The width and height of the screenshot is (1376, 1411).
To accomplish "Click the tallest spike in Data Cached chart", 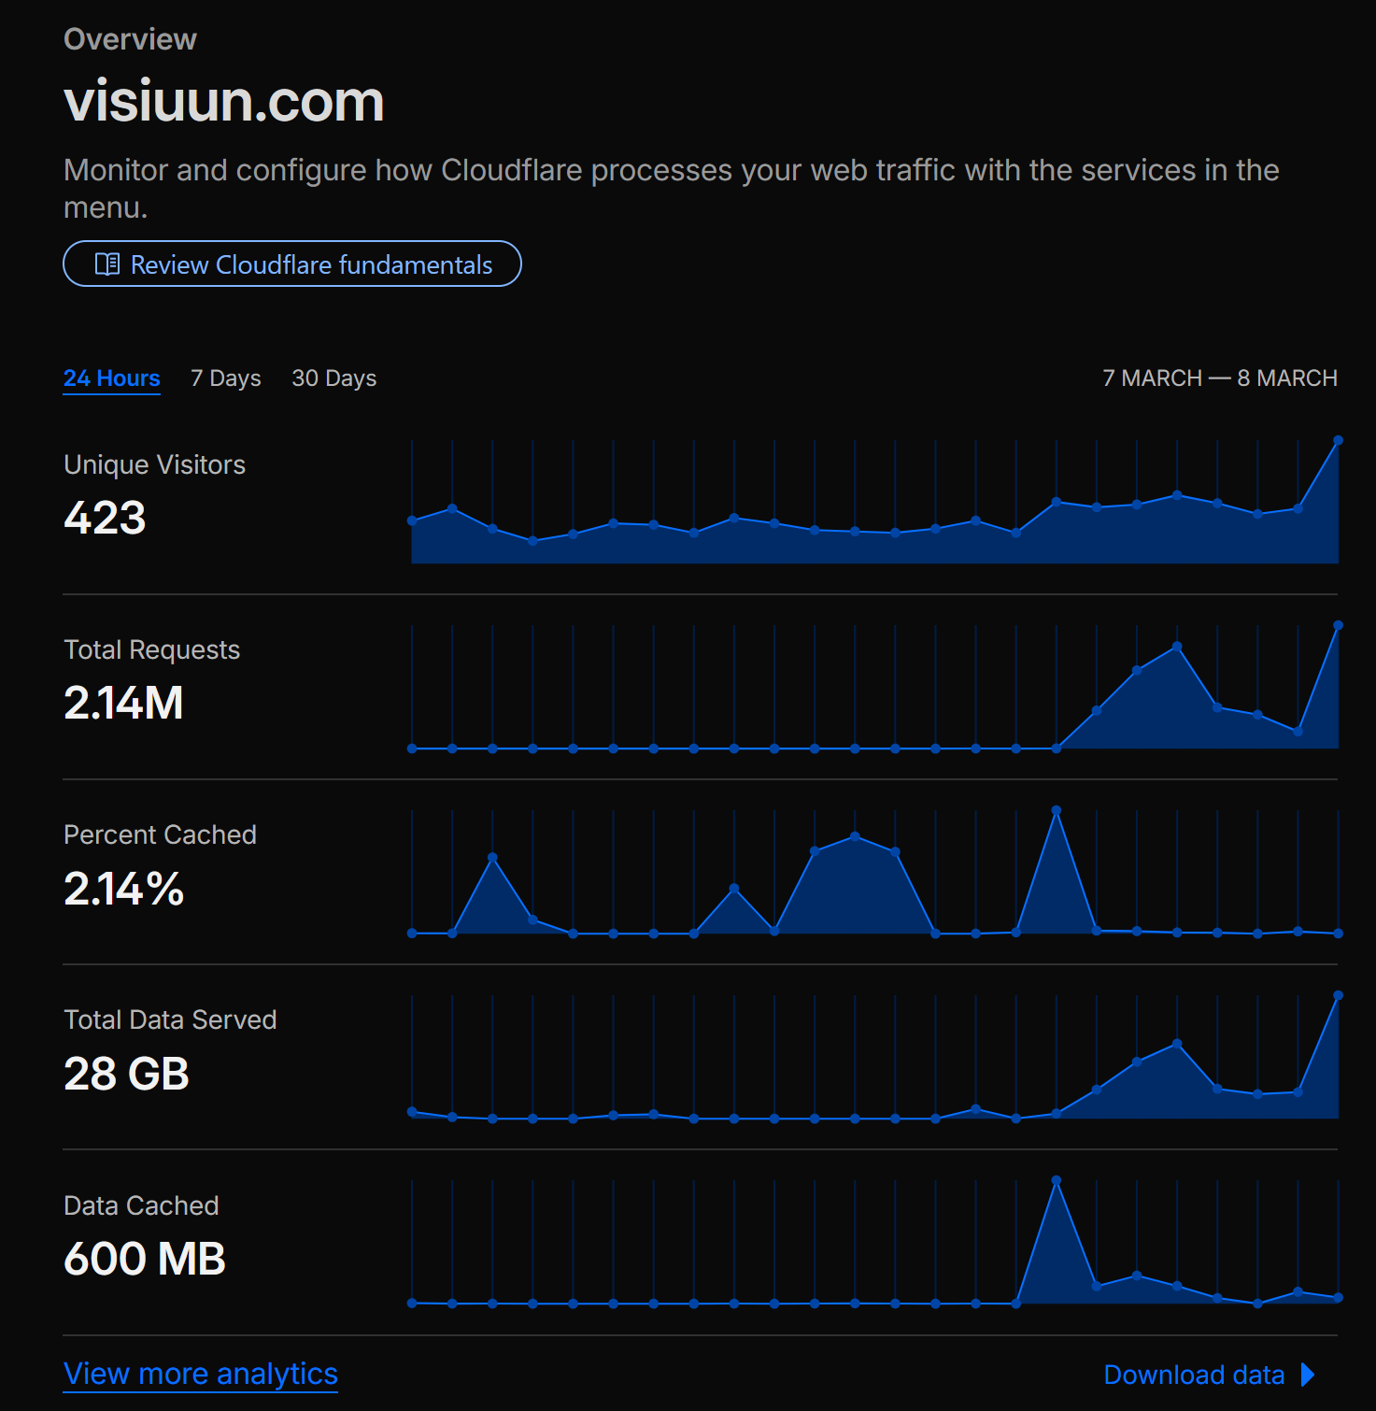I will 1056,1180.
